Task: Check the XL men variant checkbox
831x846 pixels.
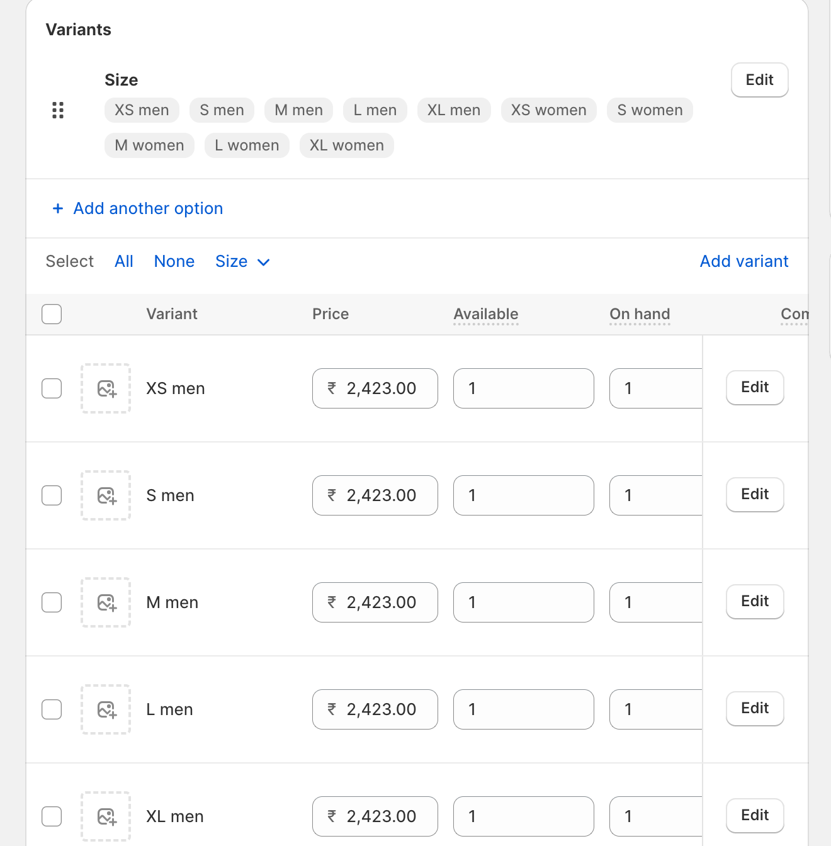Action: coord(52,816)
